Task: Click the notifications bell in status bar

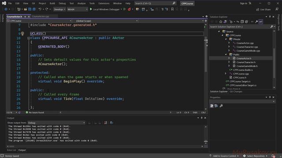Action: click(273, 156)
